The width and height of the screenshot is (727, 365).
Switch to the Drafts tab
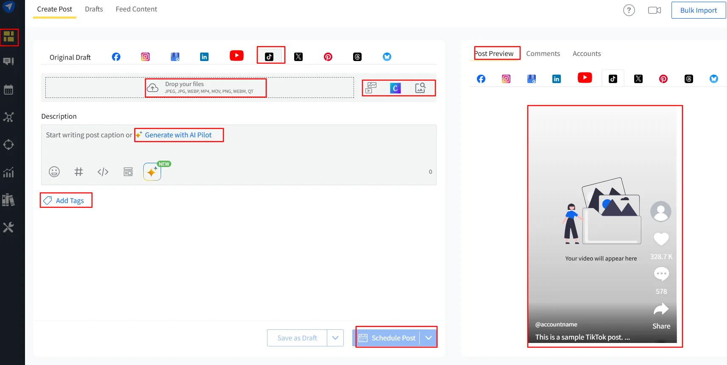pyautogui.click(x=94, y=9)
